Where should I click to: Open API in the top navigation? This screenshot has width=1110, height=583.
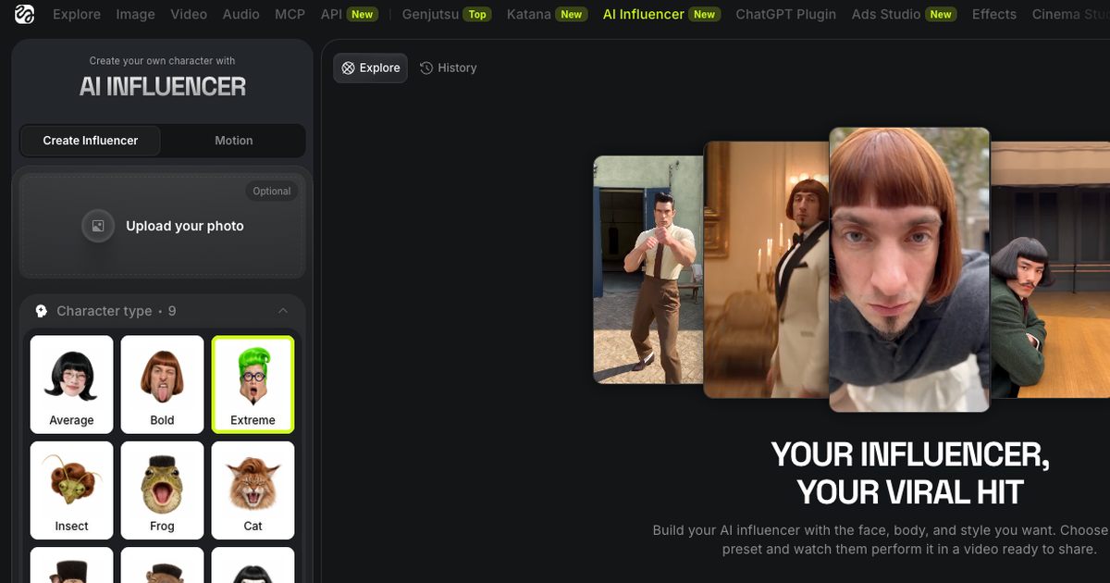point(349,15)
